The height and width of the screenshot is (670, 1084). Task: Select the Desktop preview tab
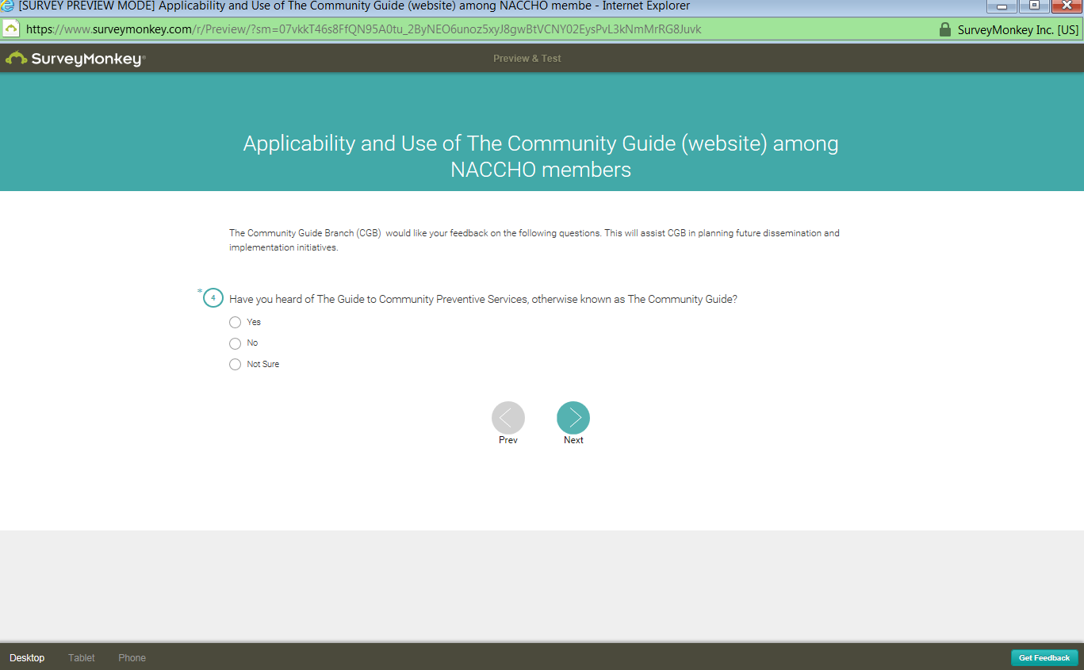click(27, 658)
